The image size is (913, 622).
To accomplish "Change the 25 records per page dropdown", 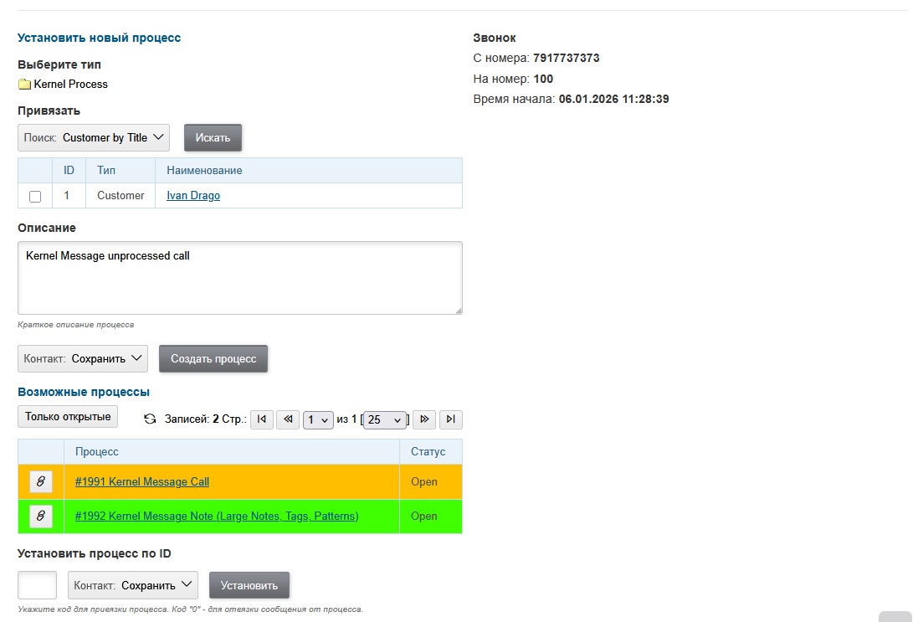I will tap(384, 420).
